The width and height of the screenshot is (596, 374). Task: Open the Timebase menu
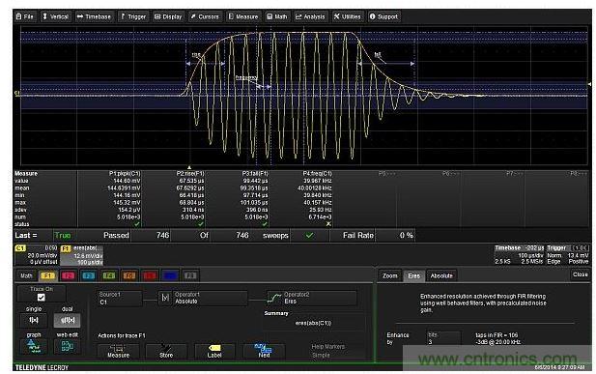click(x=94, y=16)
